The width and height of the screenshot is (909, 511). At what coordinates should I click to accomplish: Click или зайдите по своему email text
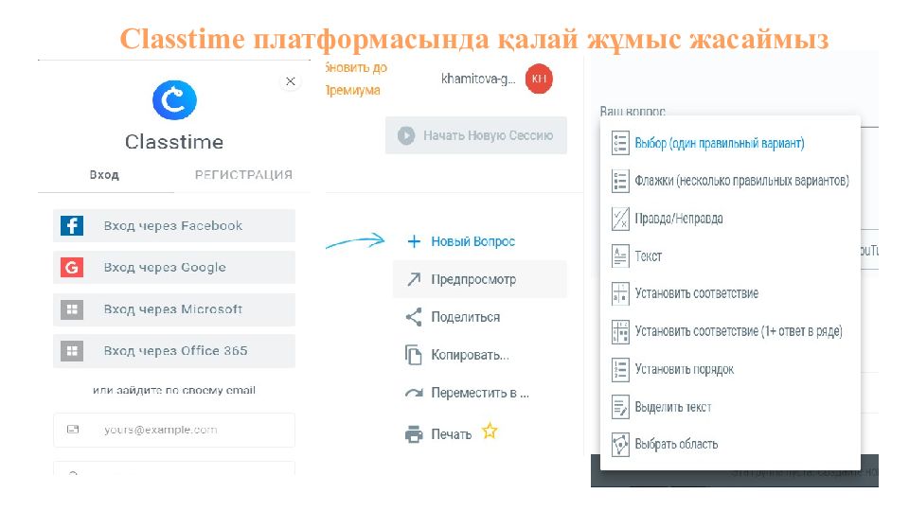[174, 390]
